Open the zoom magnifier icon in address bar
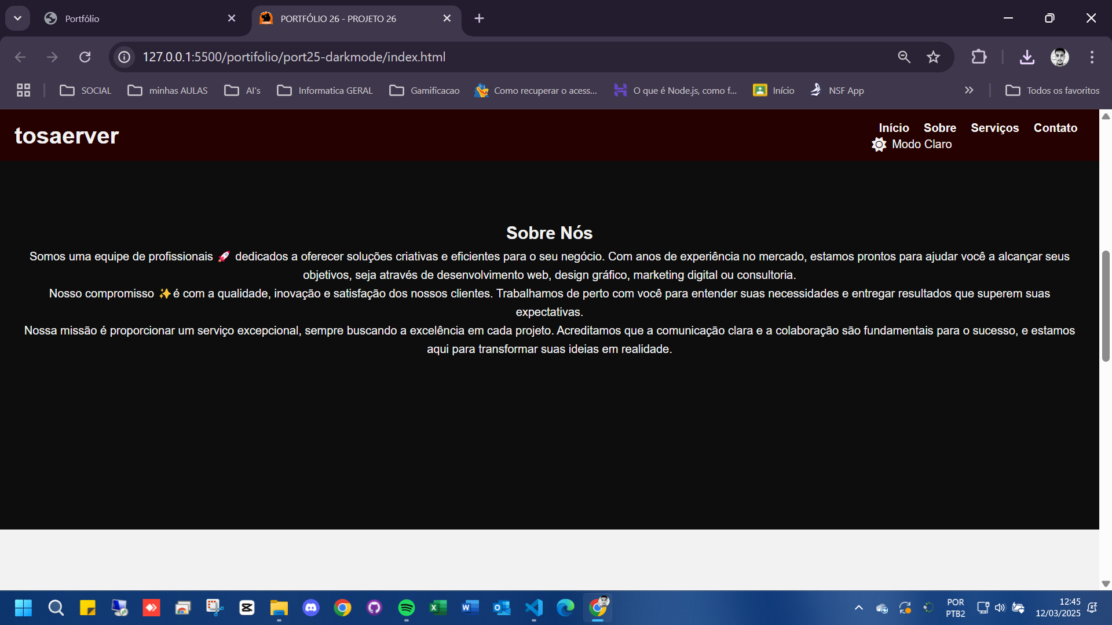 904,57
